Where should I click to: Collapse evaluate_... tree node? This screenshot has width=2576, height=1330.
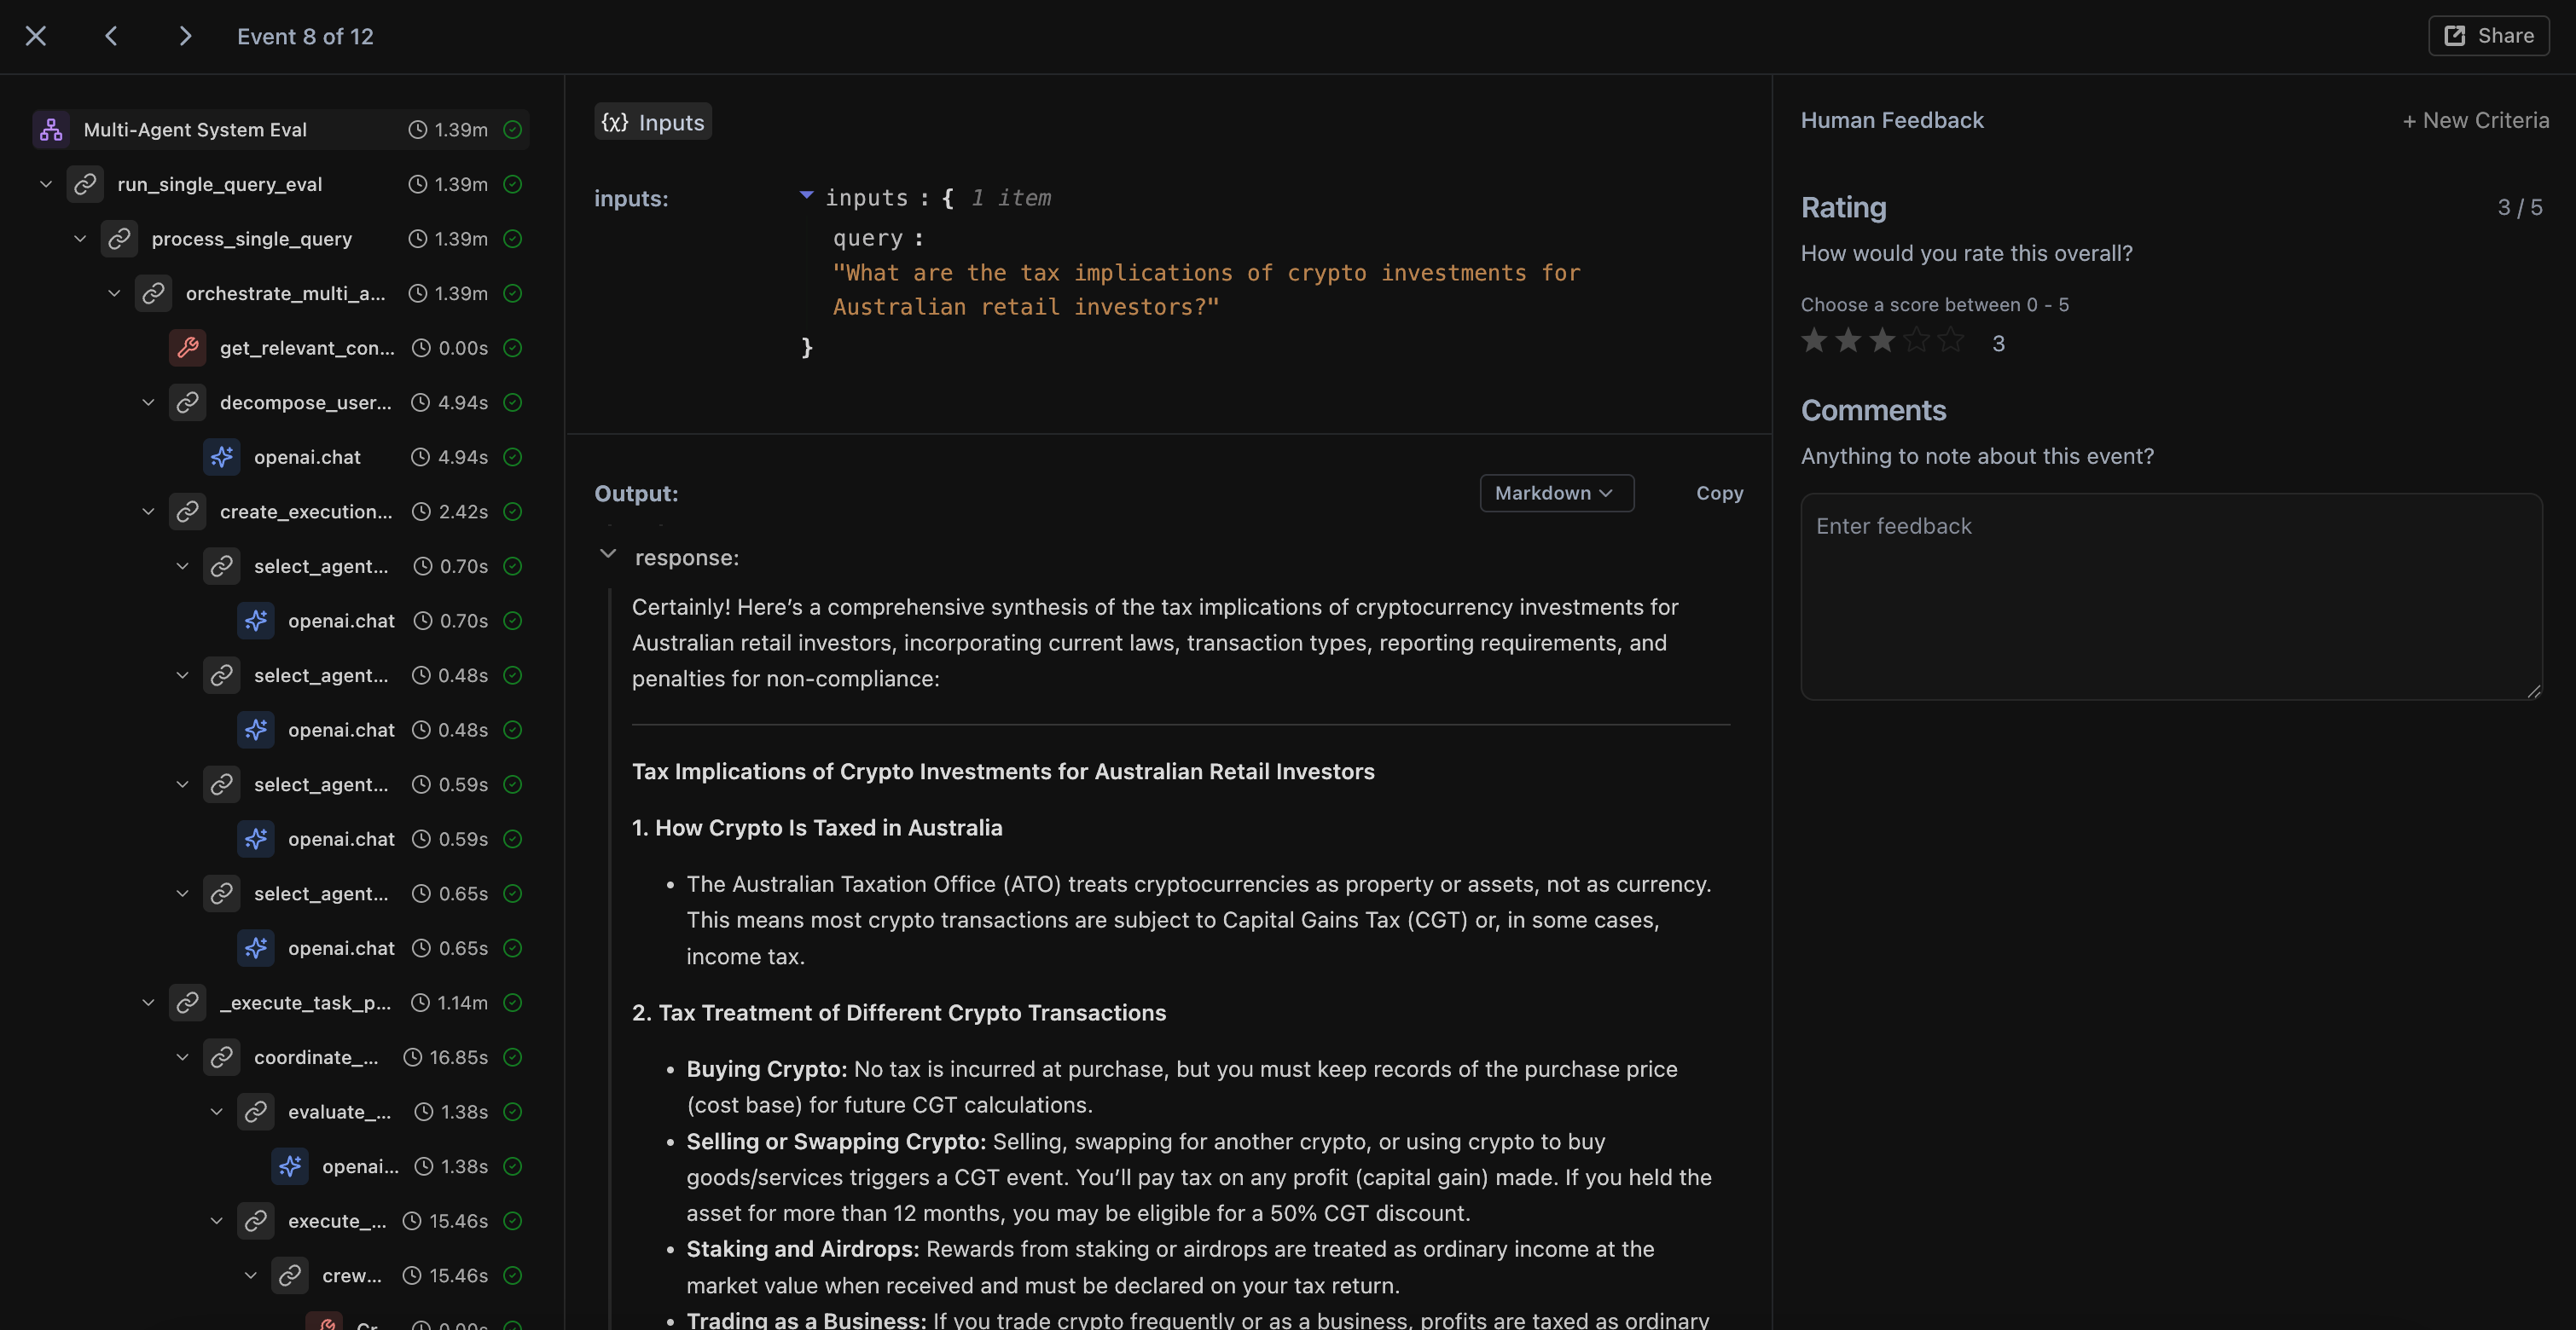(216, 1111)
